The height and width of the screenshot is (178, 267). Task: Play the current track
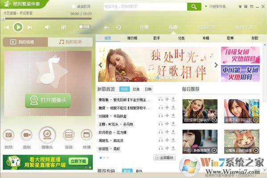click(18, 27)
